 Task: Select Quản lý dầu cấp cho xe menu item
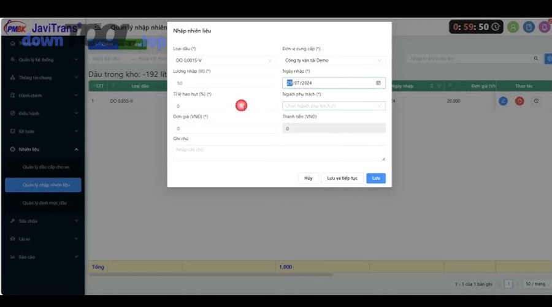pos(46,167)
